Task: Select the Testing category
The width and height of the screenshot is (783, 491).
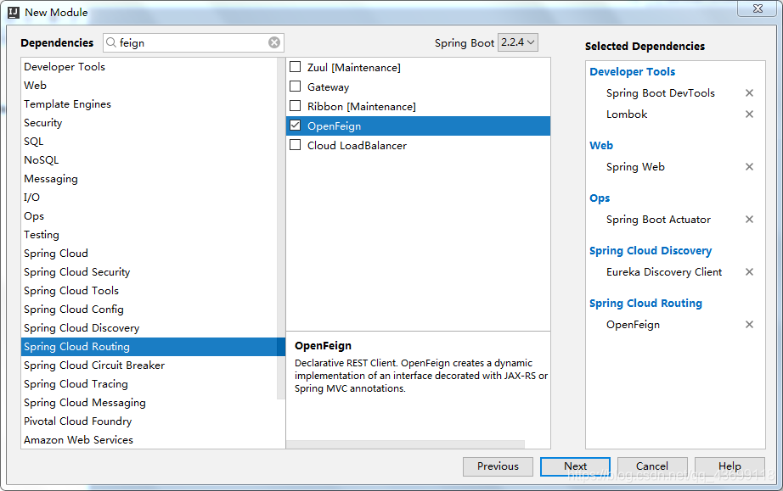Action: click(x=149, y=235)
